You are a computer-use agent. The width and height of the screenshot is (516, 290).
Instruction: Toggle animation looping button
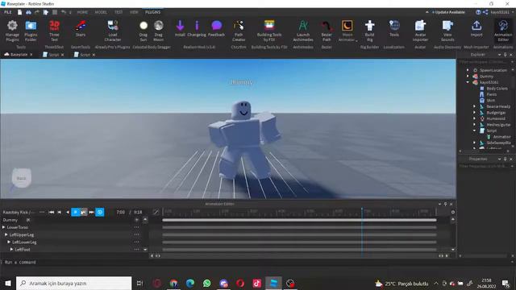coord(100,213)
